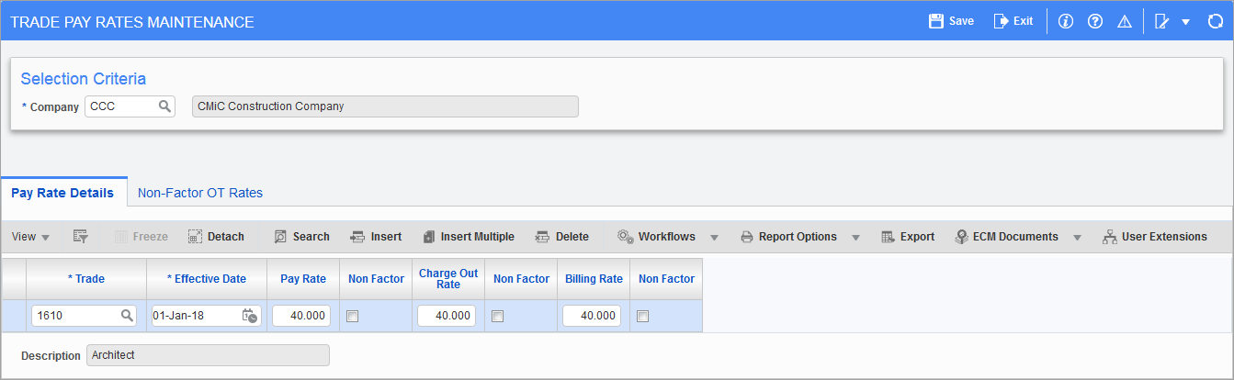Click the Insert Multiple button
The width and height of the screenshot is (1234, 380).
point(469,237)
